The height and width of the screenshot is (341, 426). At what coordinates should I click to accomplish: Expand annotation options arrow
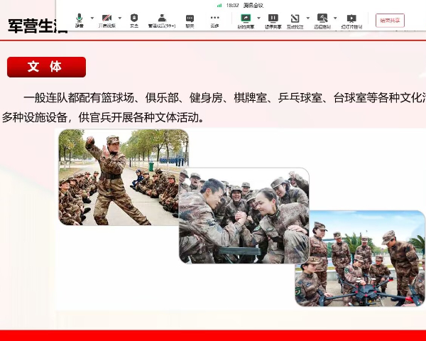[x=308, y=18]
